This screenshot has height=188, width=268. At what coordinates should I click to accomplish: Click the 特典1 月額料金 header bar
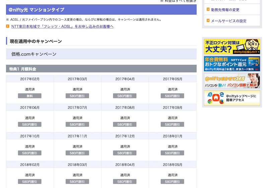click(x=101, y=69)
